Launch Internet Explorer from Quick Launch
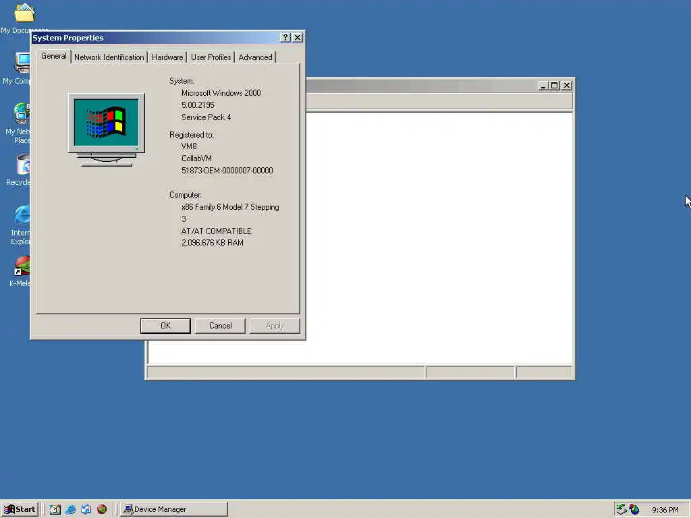The width and height of the screenshot is (691, 518). pyautogui.click(x=70, y=509)
